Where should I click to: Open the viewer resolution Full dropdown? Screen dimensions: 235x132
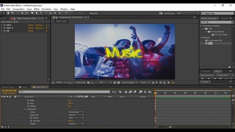coord(105,82)
